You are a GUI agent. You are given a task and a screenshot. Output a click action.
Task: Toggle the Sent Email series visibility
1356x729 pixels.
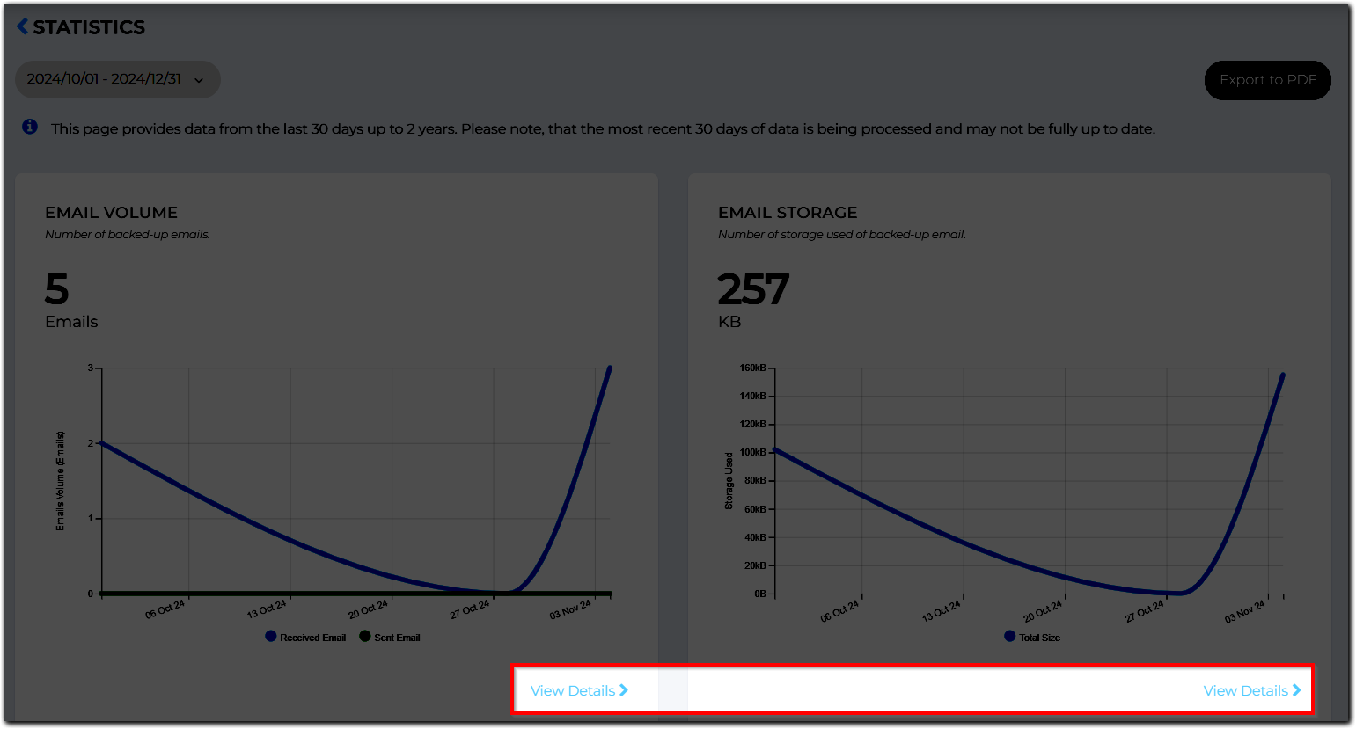point(389,636)
